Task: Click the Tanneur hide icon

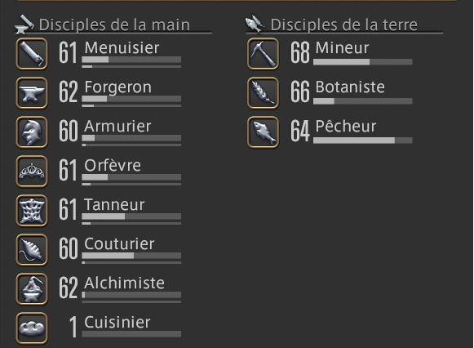Action: click(32, 211)
